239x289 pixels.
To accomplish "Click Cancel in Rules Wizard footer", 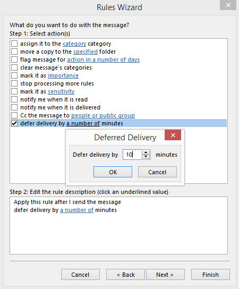I will coord(80,275).
